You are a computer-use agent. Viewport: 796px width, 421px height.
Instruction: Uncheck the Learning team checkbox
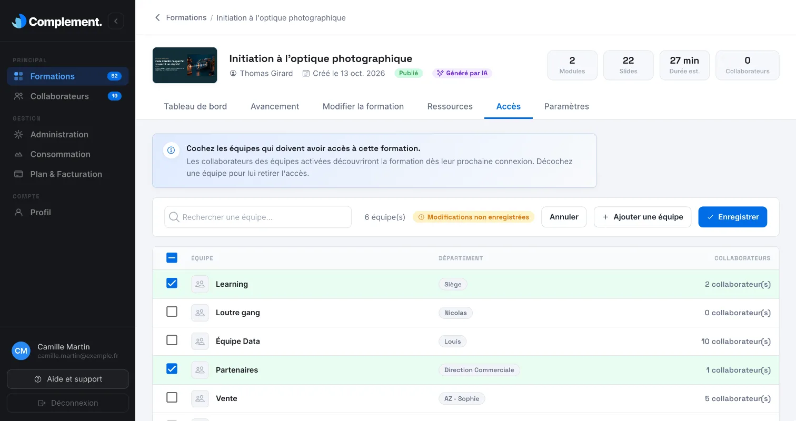tap(172, 283)
